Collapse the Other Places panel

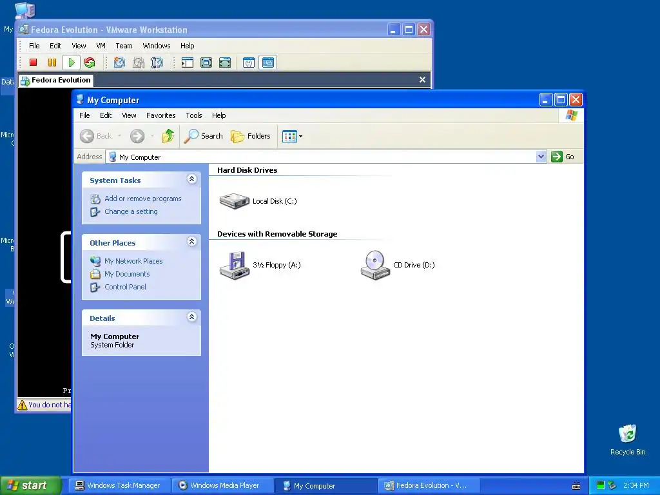pyautogui.click(x=191, y=242)
